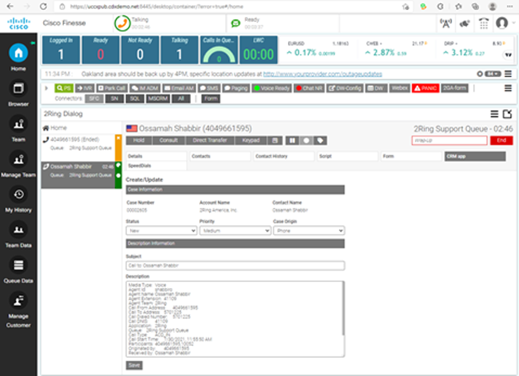Open the announcement bar hamburger menu
This screenshot has width=519, height=376.
(508, 74)
